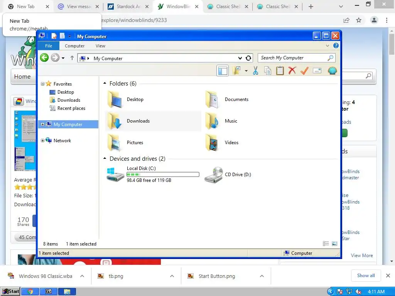Cut with the scissors icon

tap(255, 71)
